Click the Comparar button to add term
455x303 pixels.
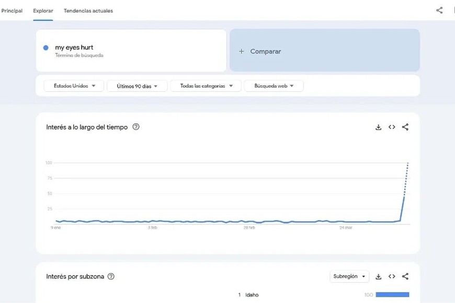click(x=324, y=51)
